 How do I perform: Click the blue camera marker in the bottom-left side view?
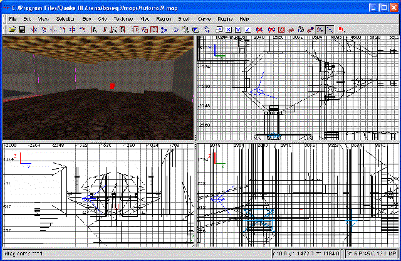[x=89, y=198]
